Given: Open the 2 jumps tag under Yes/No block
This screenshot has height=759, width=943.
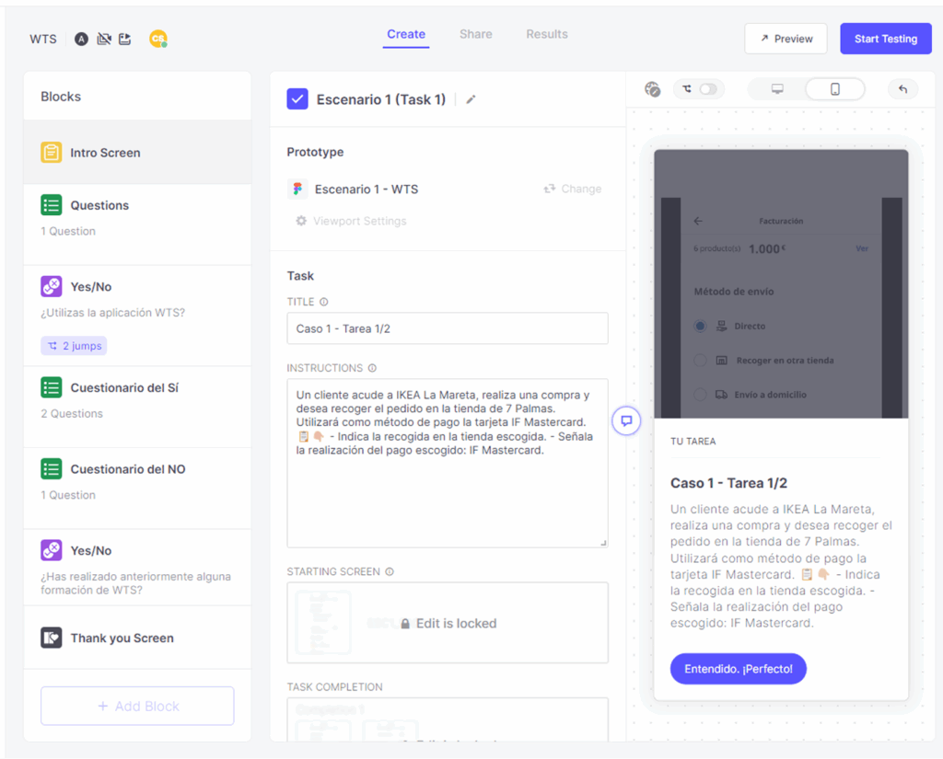Looking at the screenshot, I should pos(74,346).
